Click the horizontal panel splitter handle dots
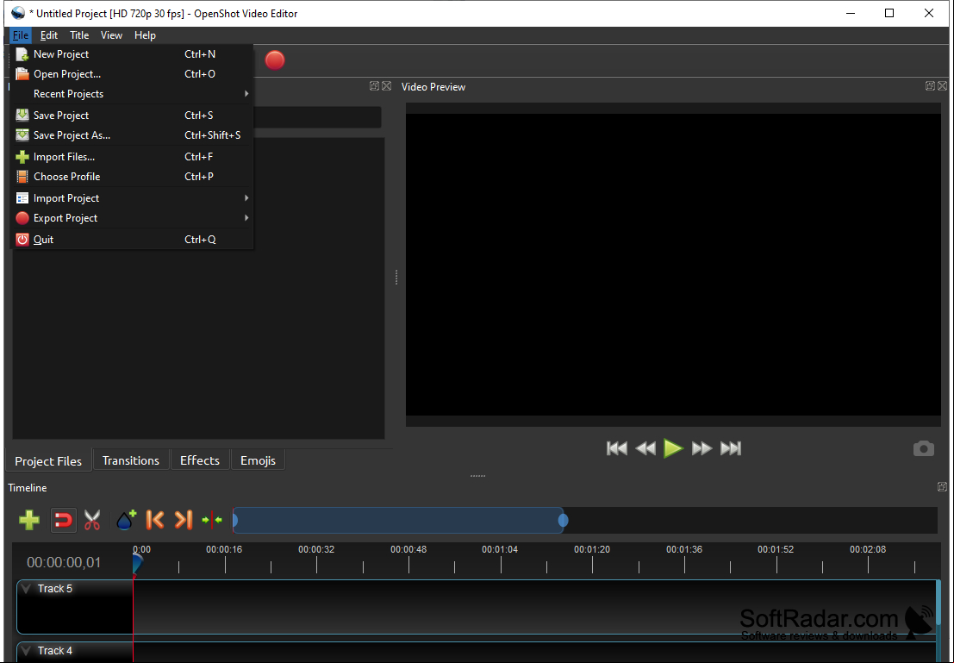Viewport: 954px width, 663px height. (477, 476)
